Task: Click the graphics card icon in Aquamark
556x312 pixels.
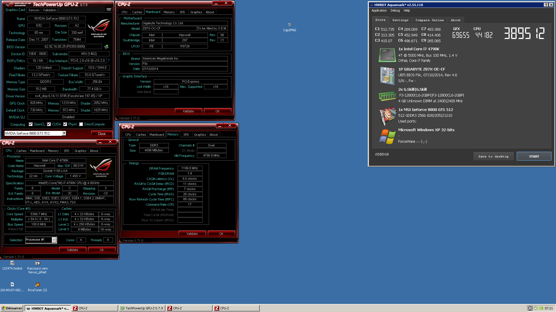Action: click(x=387, y=116)
